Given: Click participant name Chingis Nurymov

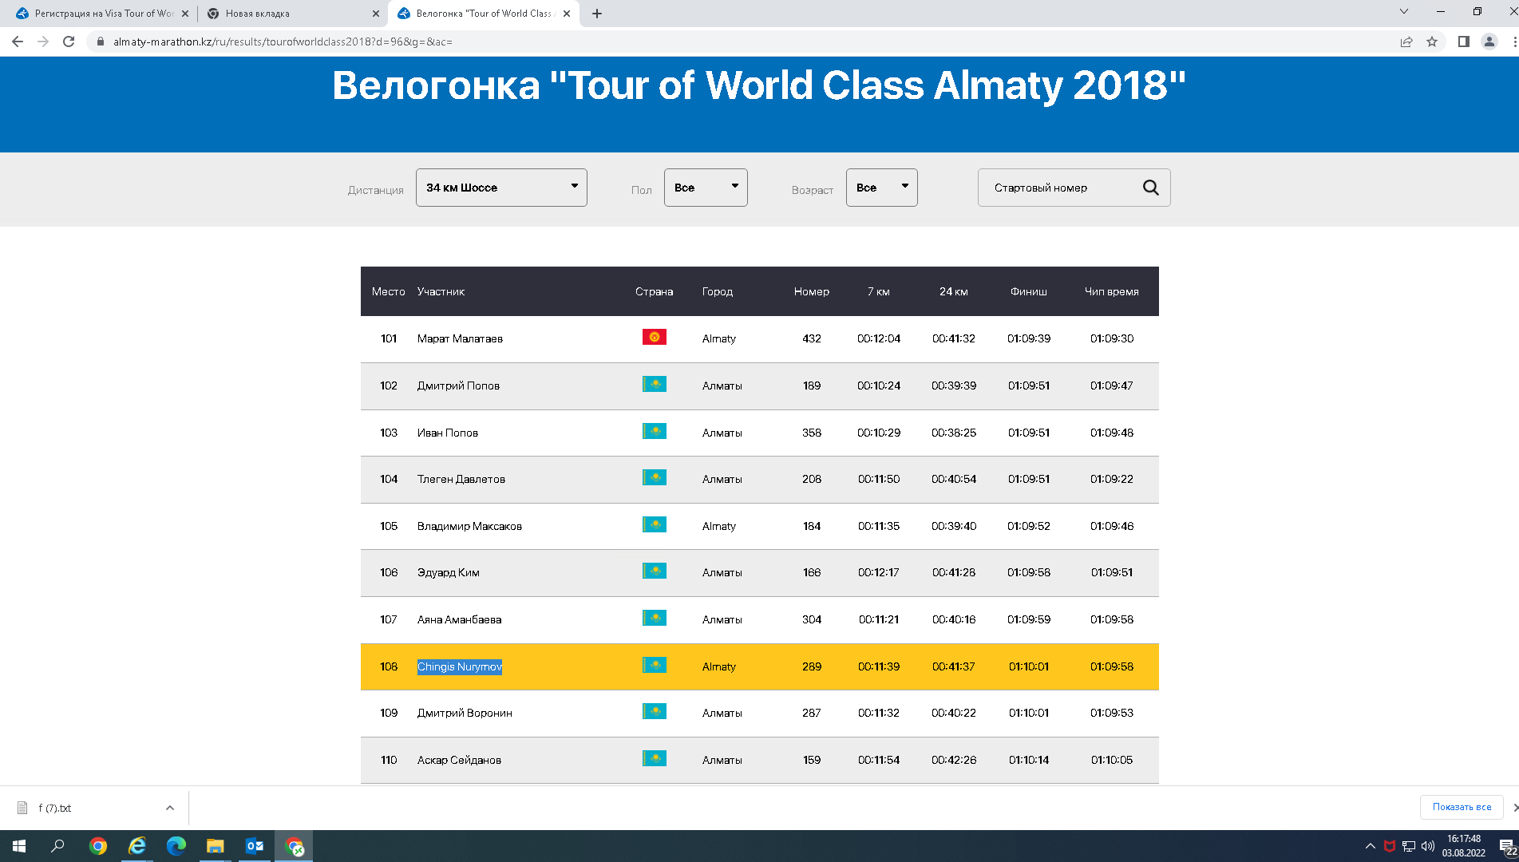Looking at the screenshot, I should point(460,666).
